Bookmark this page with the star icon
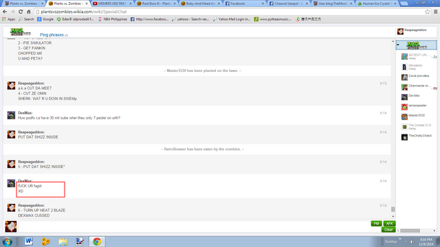 coord(427,12)
